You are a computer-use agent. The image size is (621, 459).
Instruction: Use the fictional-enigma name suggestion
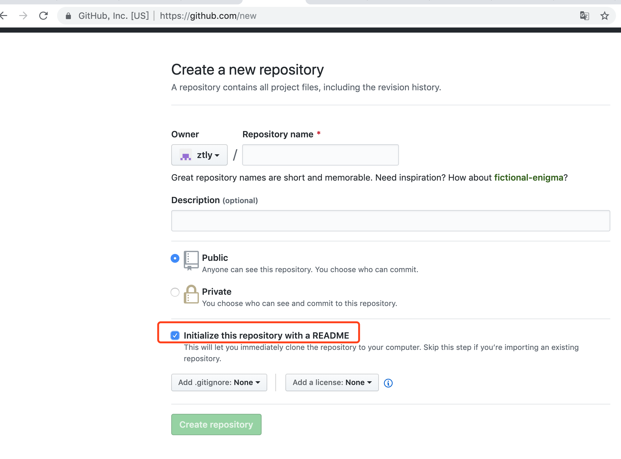tap(529, 177)
